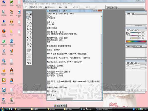This screenshot has height=111, width=148.
Task: Select the Horizontal Type (T) tool
Action: pos(30,38)
